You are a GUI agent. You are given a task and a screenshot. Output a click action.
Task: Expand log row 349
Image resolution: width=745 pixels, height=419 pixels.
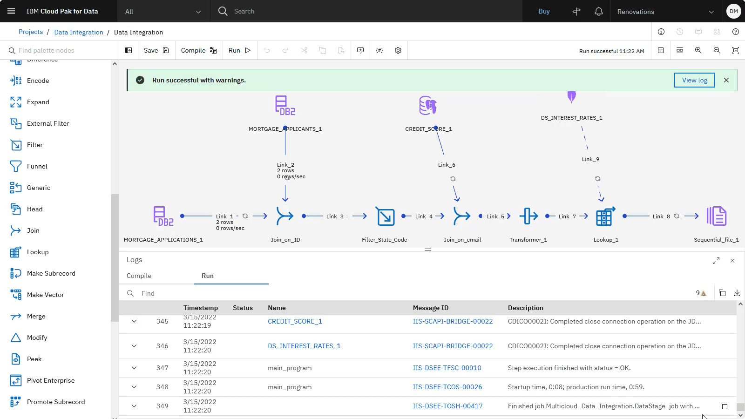[x=134, y=406]
